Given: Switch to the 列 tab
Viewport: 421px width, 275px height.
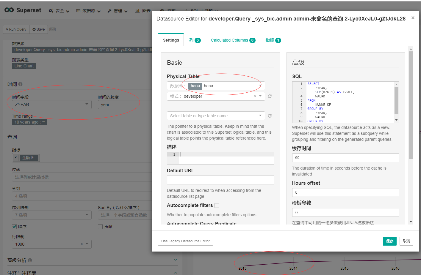Looking at the screenshot, I should 195,40.
